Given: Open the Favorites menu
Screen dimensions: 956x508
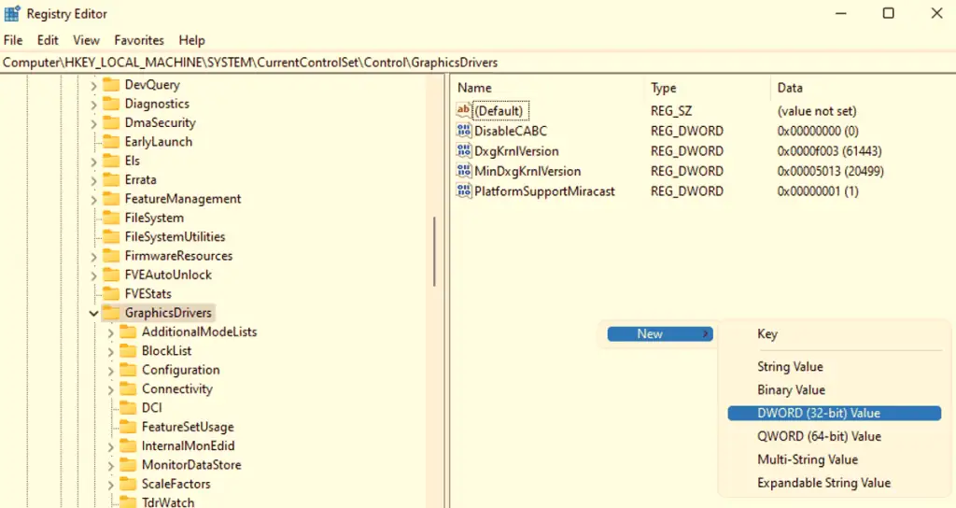Looking at the screenshot, I should pyautogui.click(x=139, y=40).
